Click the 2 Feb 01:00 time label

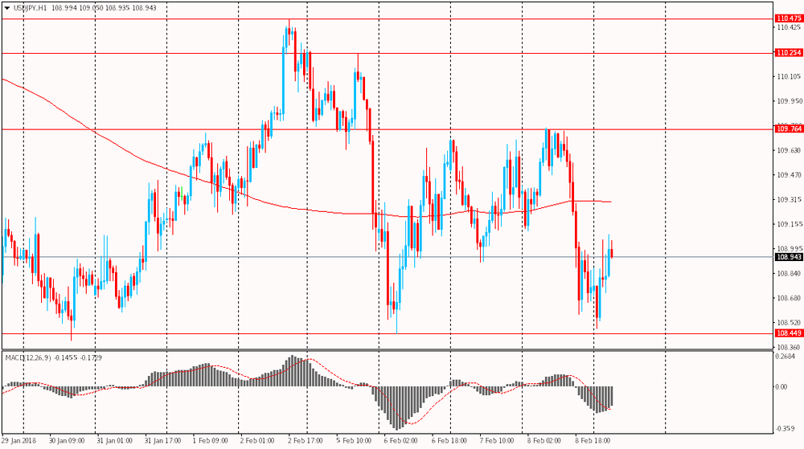pyautogui.click(x=258, y=441)
